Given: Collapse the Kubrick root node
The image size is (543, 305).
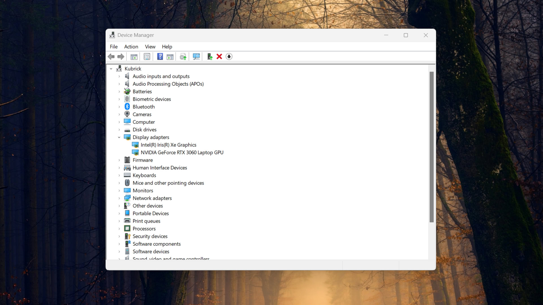Looking at the screenshot, I should (x=111, y=69).
